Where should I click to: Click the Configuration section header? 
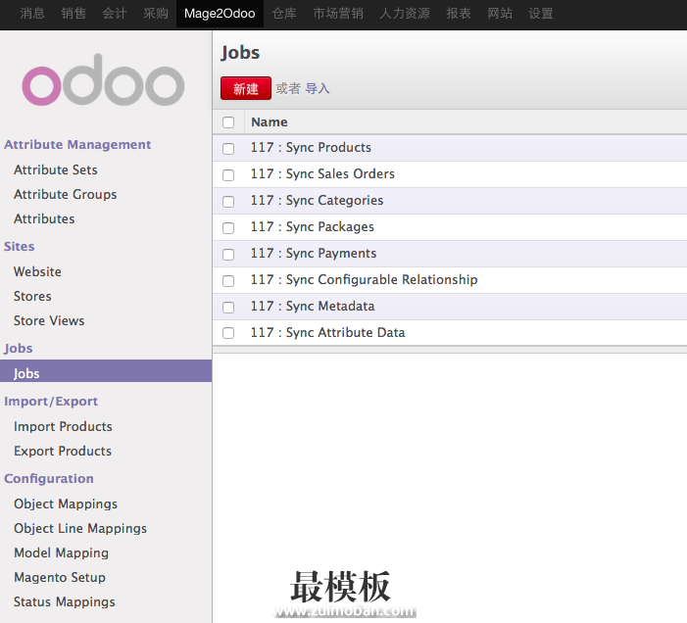49,479
